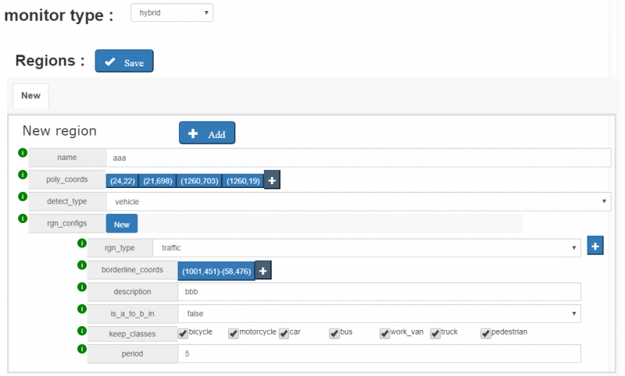Add a borderline_coords entry with plus icon
Viewport: 625px width, 376px height.
(263, 271)
